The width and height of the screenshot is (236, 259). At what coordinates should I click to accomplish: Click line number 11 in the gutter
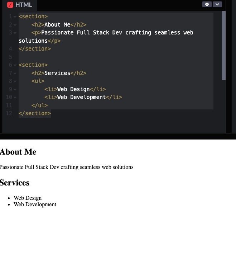(9, 105)
